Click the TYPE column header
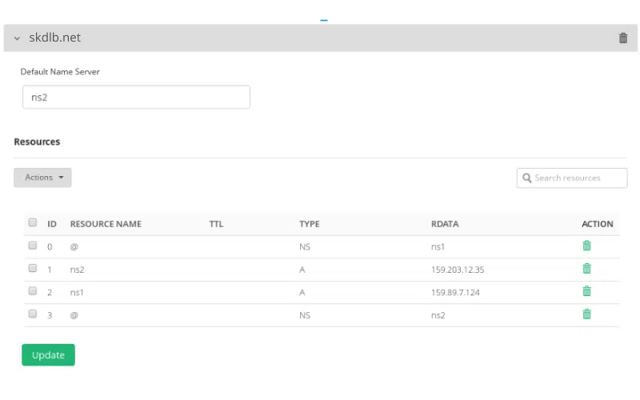640x400 pixels. (x=309, y=224)
